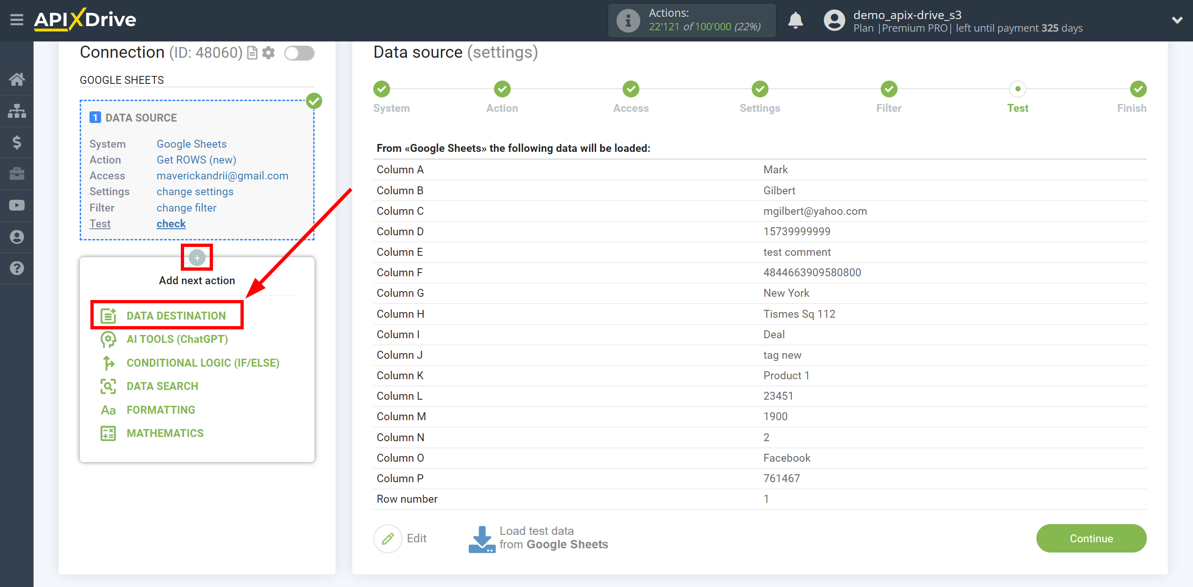The image size is (1193, 587).
Task: Open video tutorials icon in sidebar
Action: point(17,205)
